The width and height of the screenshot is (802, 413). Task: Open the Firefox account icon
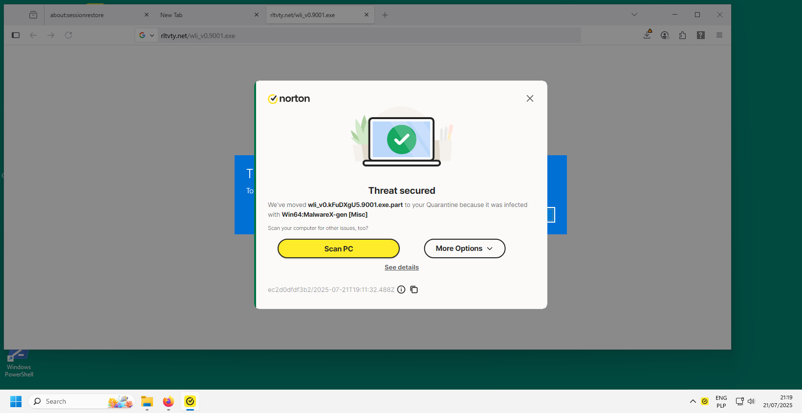point(665,35)
